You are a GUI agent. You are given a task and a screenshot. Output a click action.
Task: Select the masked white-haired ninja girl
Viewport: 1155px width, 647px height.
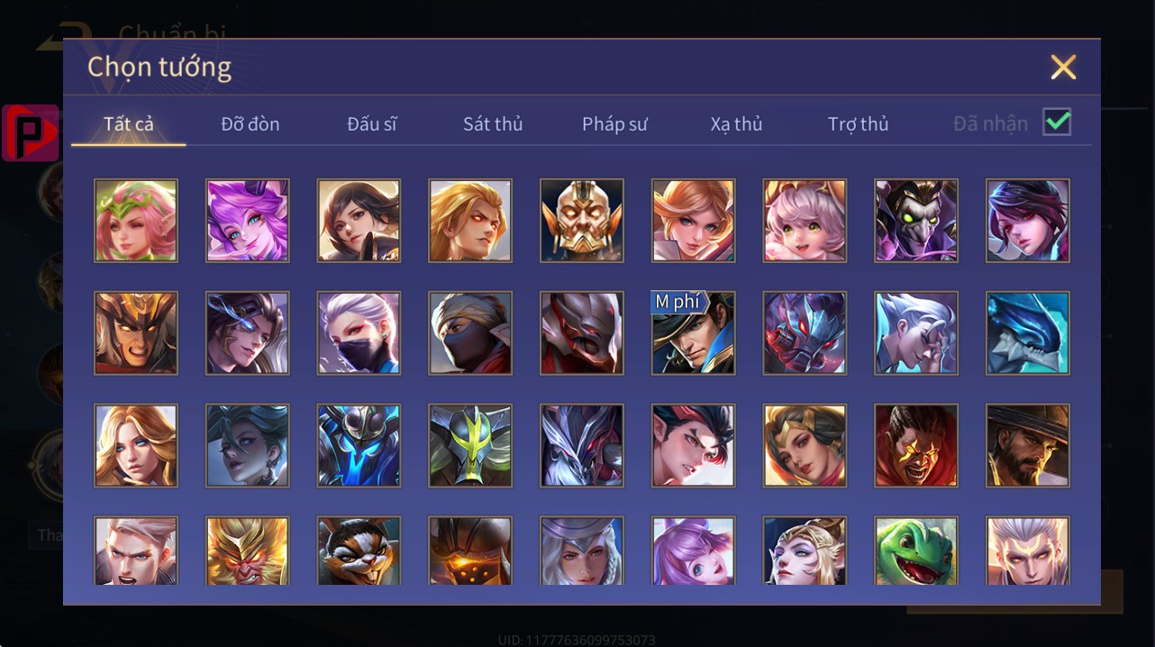pyautogui.click(x=359, y=333)
